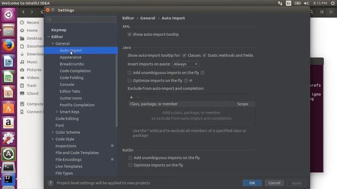This screenshot has height=189, width=337.
Task: Open Insert imports on paste dropdown
Action: tap(185, 64)
